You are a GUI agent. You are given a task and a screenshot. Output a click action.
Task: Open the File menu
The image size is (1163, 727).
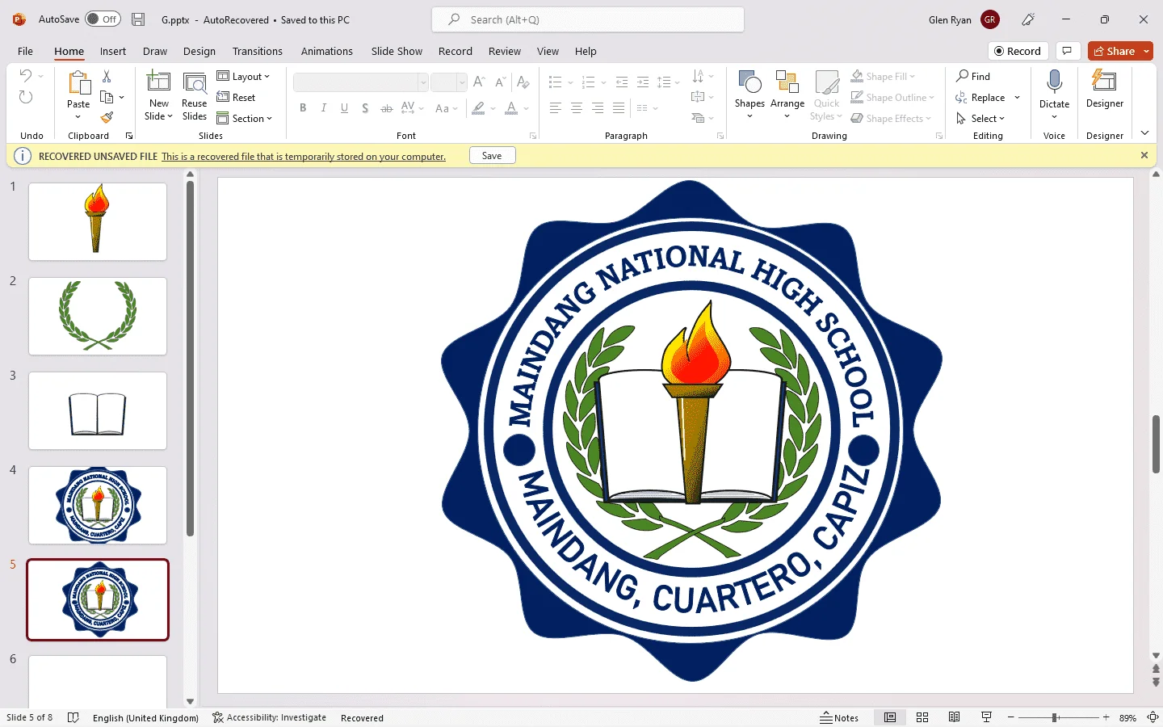pyautogui.click(x=25, y=51)
